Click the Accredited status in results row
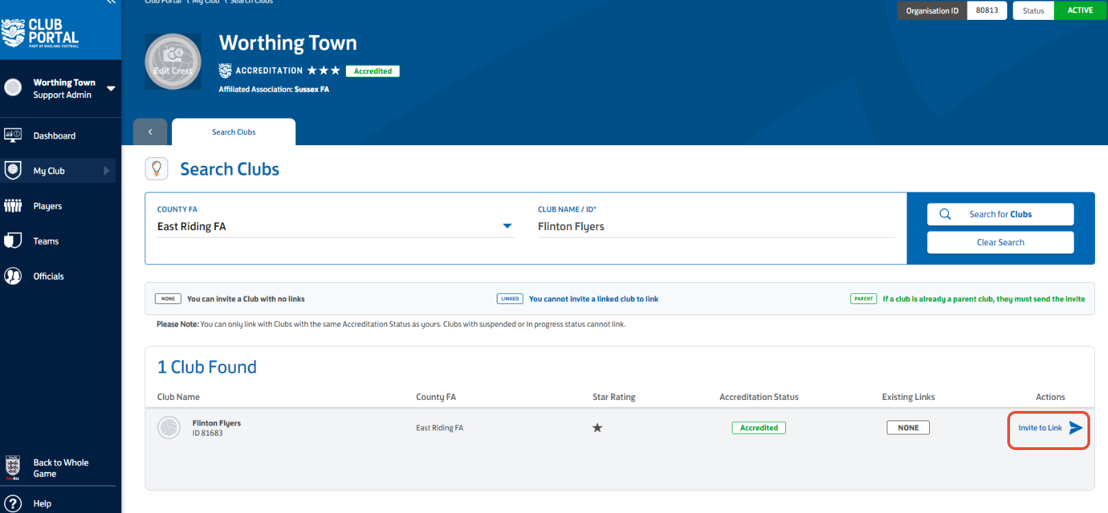Image resolution: width=1108 pixels, height=513 pixels. coord(759,428)
